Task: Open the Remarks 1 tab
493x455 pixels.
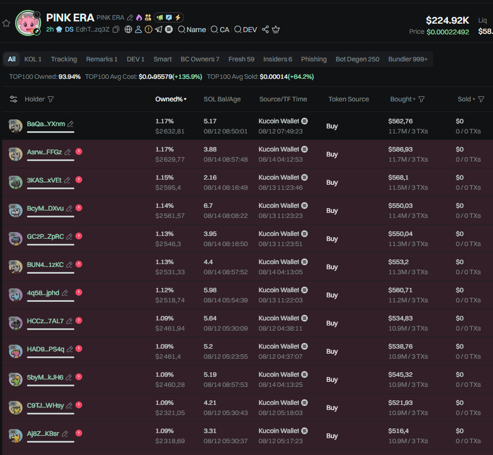Action: pos(101,59)
